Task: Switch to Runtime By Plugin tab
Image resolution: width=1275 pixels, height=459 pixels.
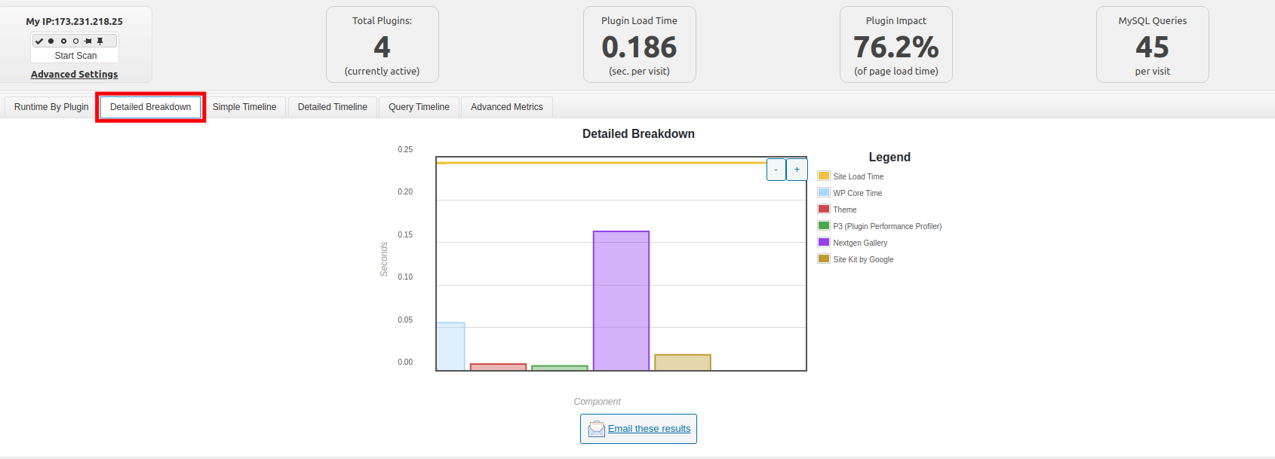Action: pyautogui.click(x=51, y=107)
